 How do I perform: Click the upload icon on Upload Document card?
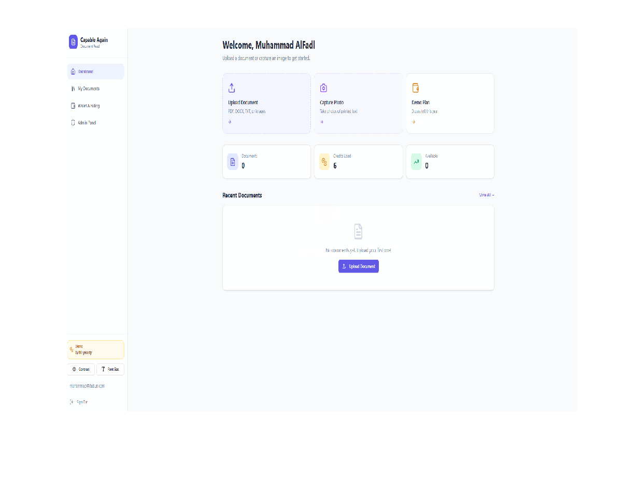pos(232,88)
